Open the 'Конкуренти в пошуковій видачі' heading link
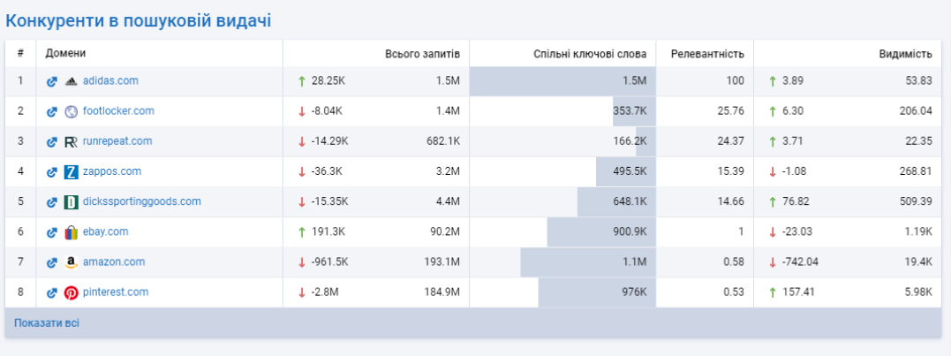This screenshot has width=951, height=356. point(139,20)
